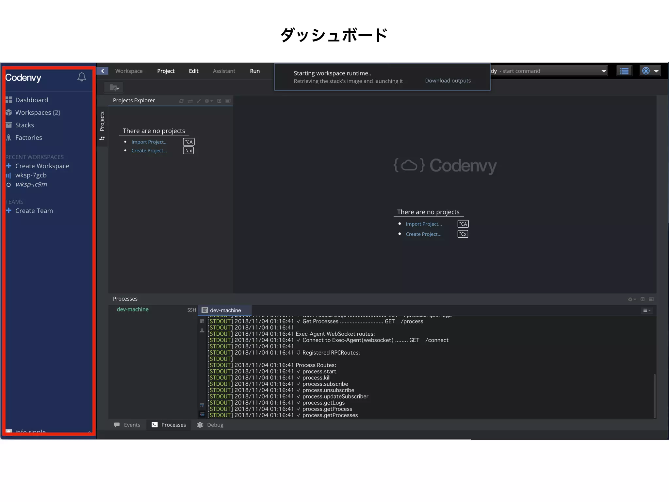Refresh the Projects Explorer tree
The image size is (669, 502).
(181, 101)
